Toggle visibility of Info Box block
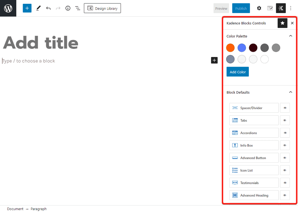298x212 pixels. click(285, 145)
